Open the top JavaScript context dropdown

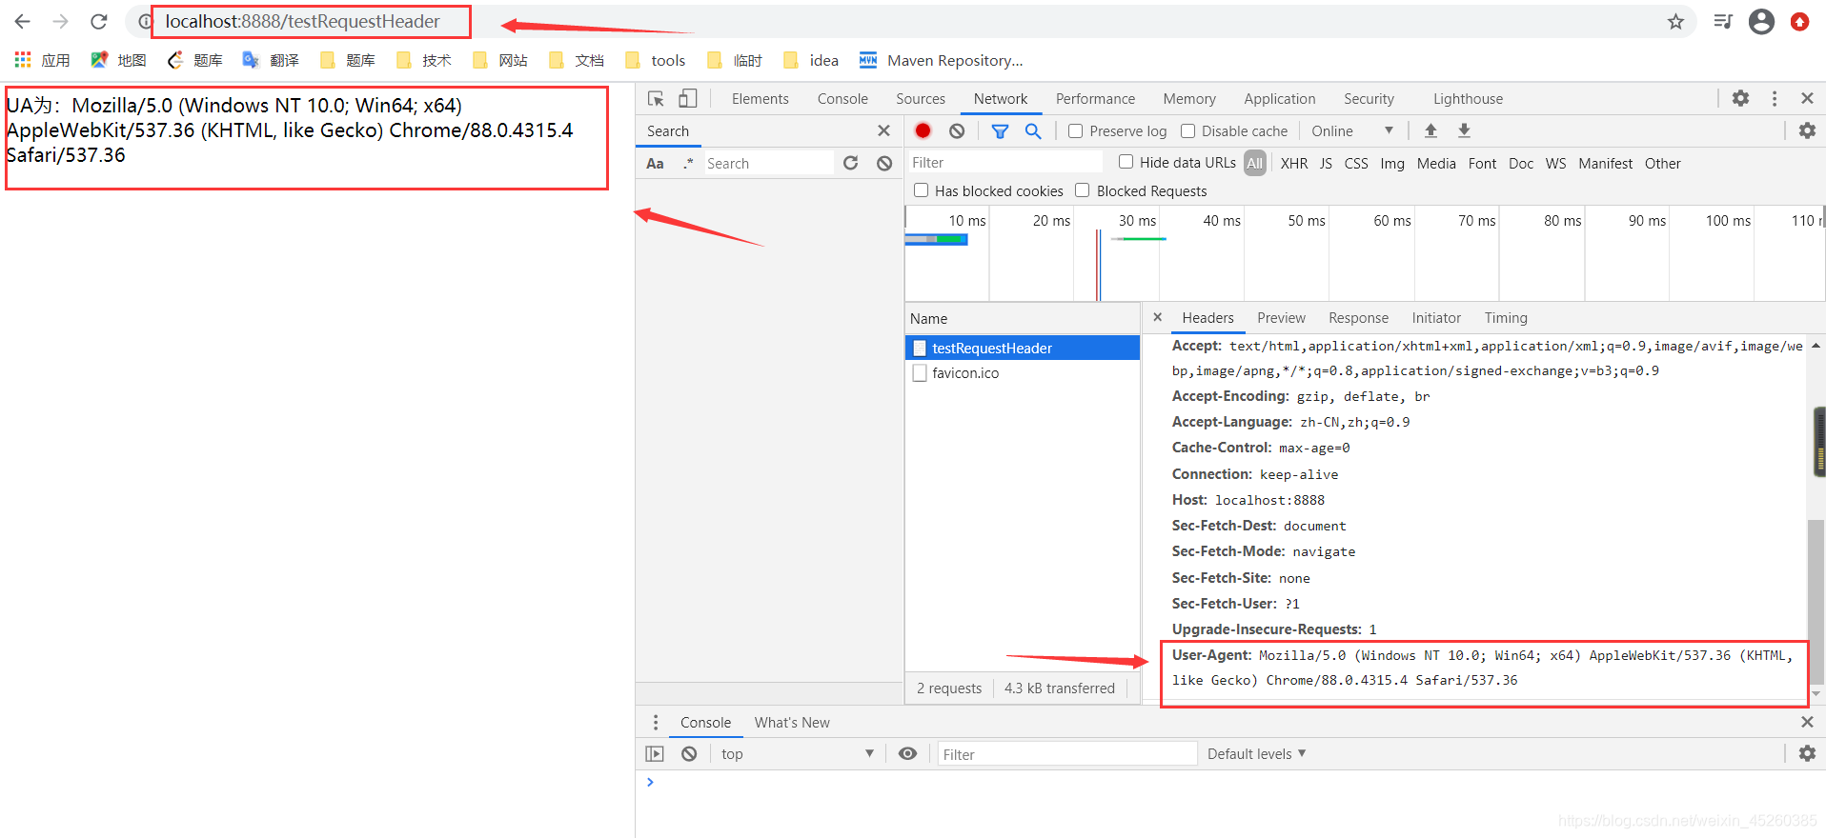pyautogui.click(x=797, y=753)
